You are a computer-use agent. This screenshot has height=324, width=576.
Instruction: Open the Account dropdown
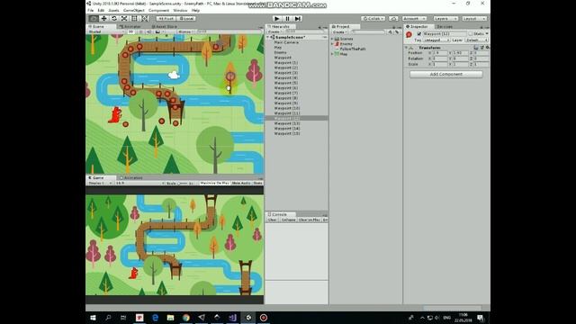click(x=414, y=18)
